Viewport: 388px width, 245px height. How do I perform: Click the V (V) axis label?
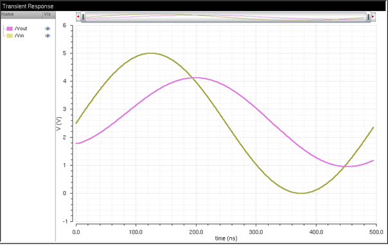[x=58, y=123]
